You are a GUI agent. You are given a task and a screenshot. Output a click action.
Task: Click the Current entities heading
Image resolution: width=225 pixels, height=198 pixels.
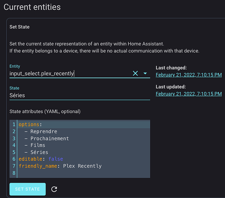coord(32,7)
